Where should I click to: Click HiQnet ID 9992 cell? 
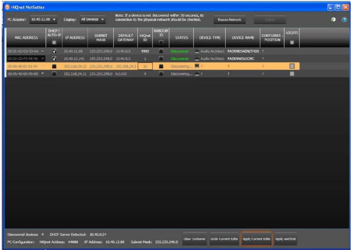click(145, 52)
